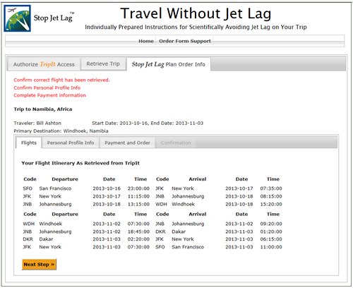The image size is (353, 288).
Task: Click the orange Next Step button
Action: pos(39,265)
